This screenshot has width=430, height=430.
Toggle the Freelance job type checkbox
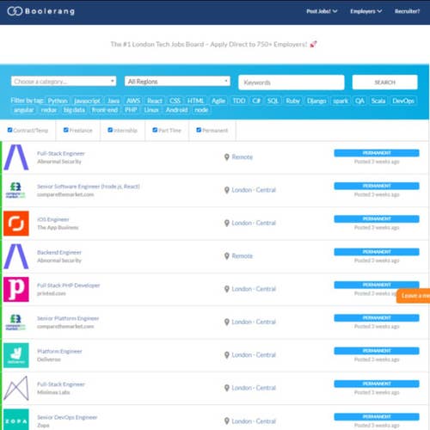click(66, 130)
